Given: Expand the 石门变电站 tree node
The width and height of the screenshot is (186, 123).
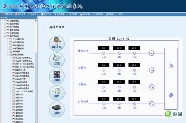Looking at the screenshot, I should (5, 27).
